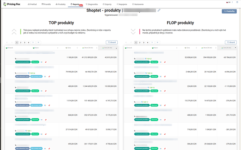This screenshot has width=241, height=150.
Task: Click the red Zbozi icon in first TOP product row
Action: [x=46, y=62]
